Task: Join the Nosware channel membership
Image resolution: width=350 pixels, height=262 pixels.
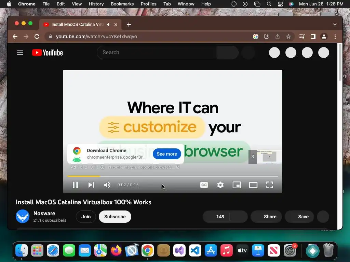Action: point(86,217)
